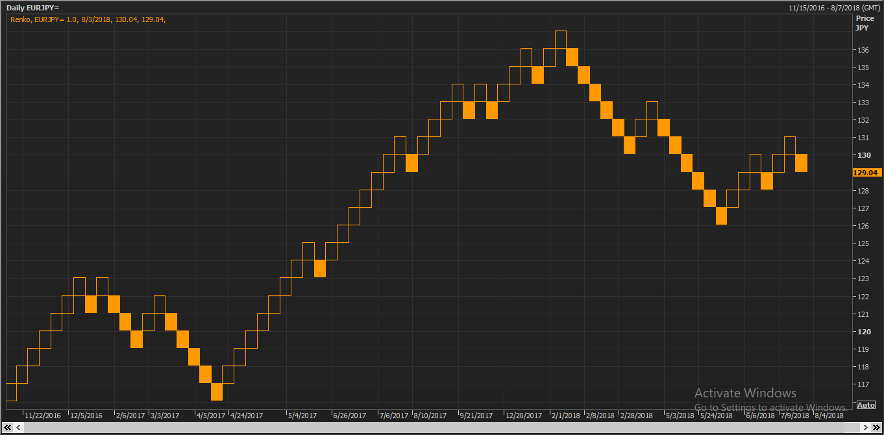Image resolution: width=884 pixels, height=435 pixels.
Task: Toggle the Auto price scale button
Action: [866, 405]
